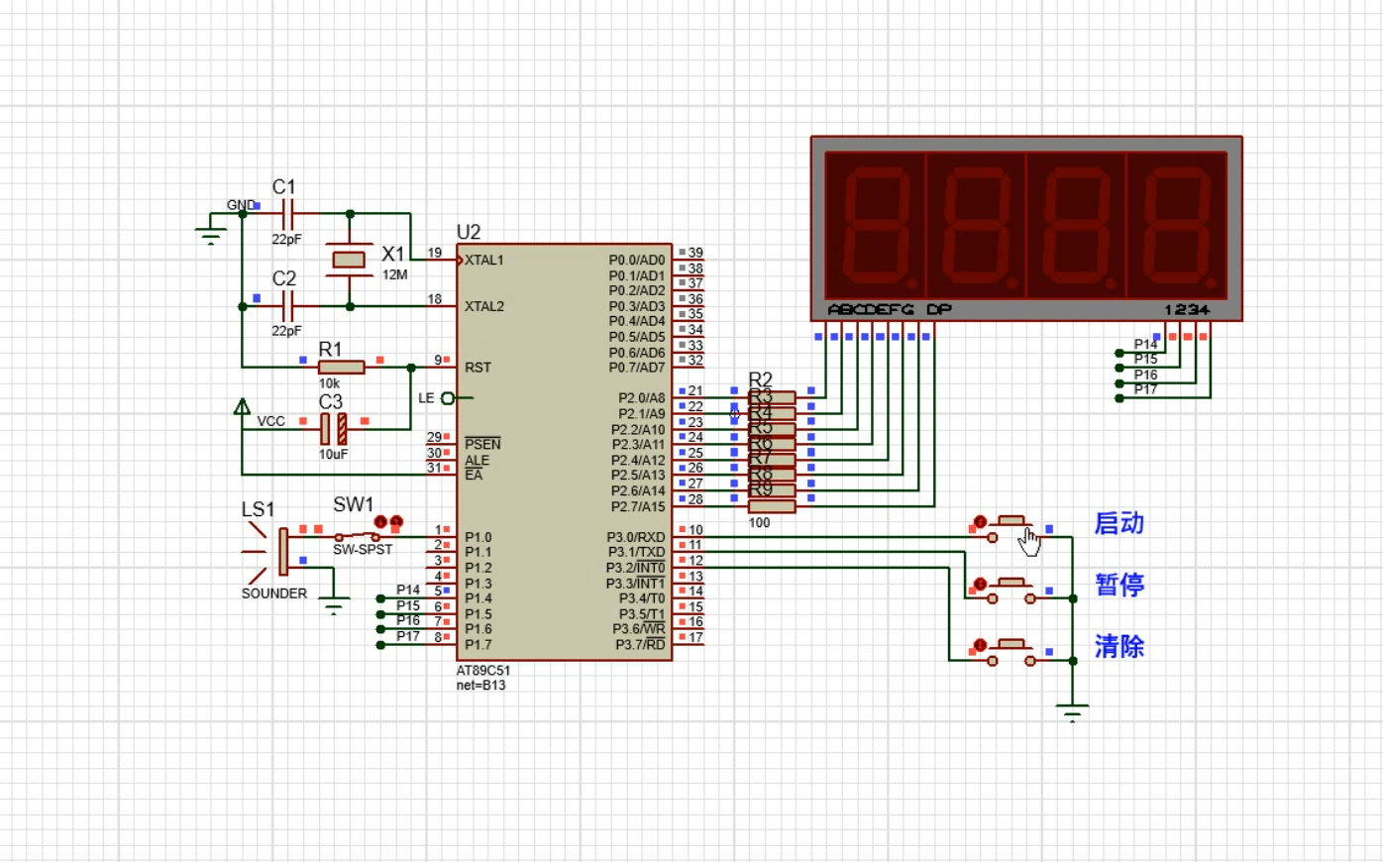Viewport: 1383px width, 862px height.
Task: Click the P0.0/AD0 pin name
Action: pyautogui.click(x=637, y=261)
